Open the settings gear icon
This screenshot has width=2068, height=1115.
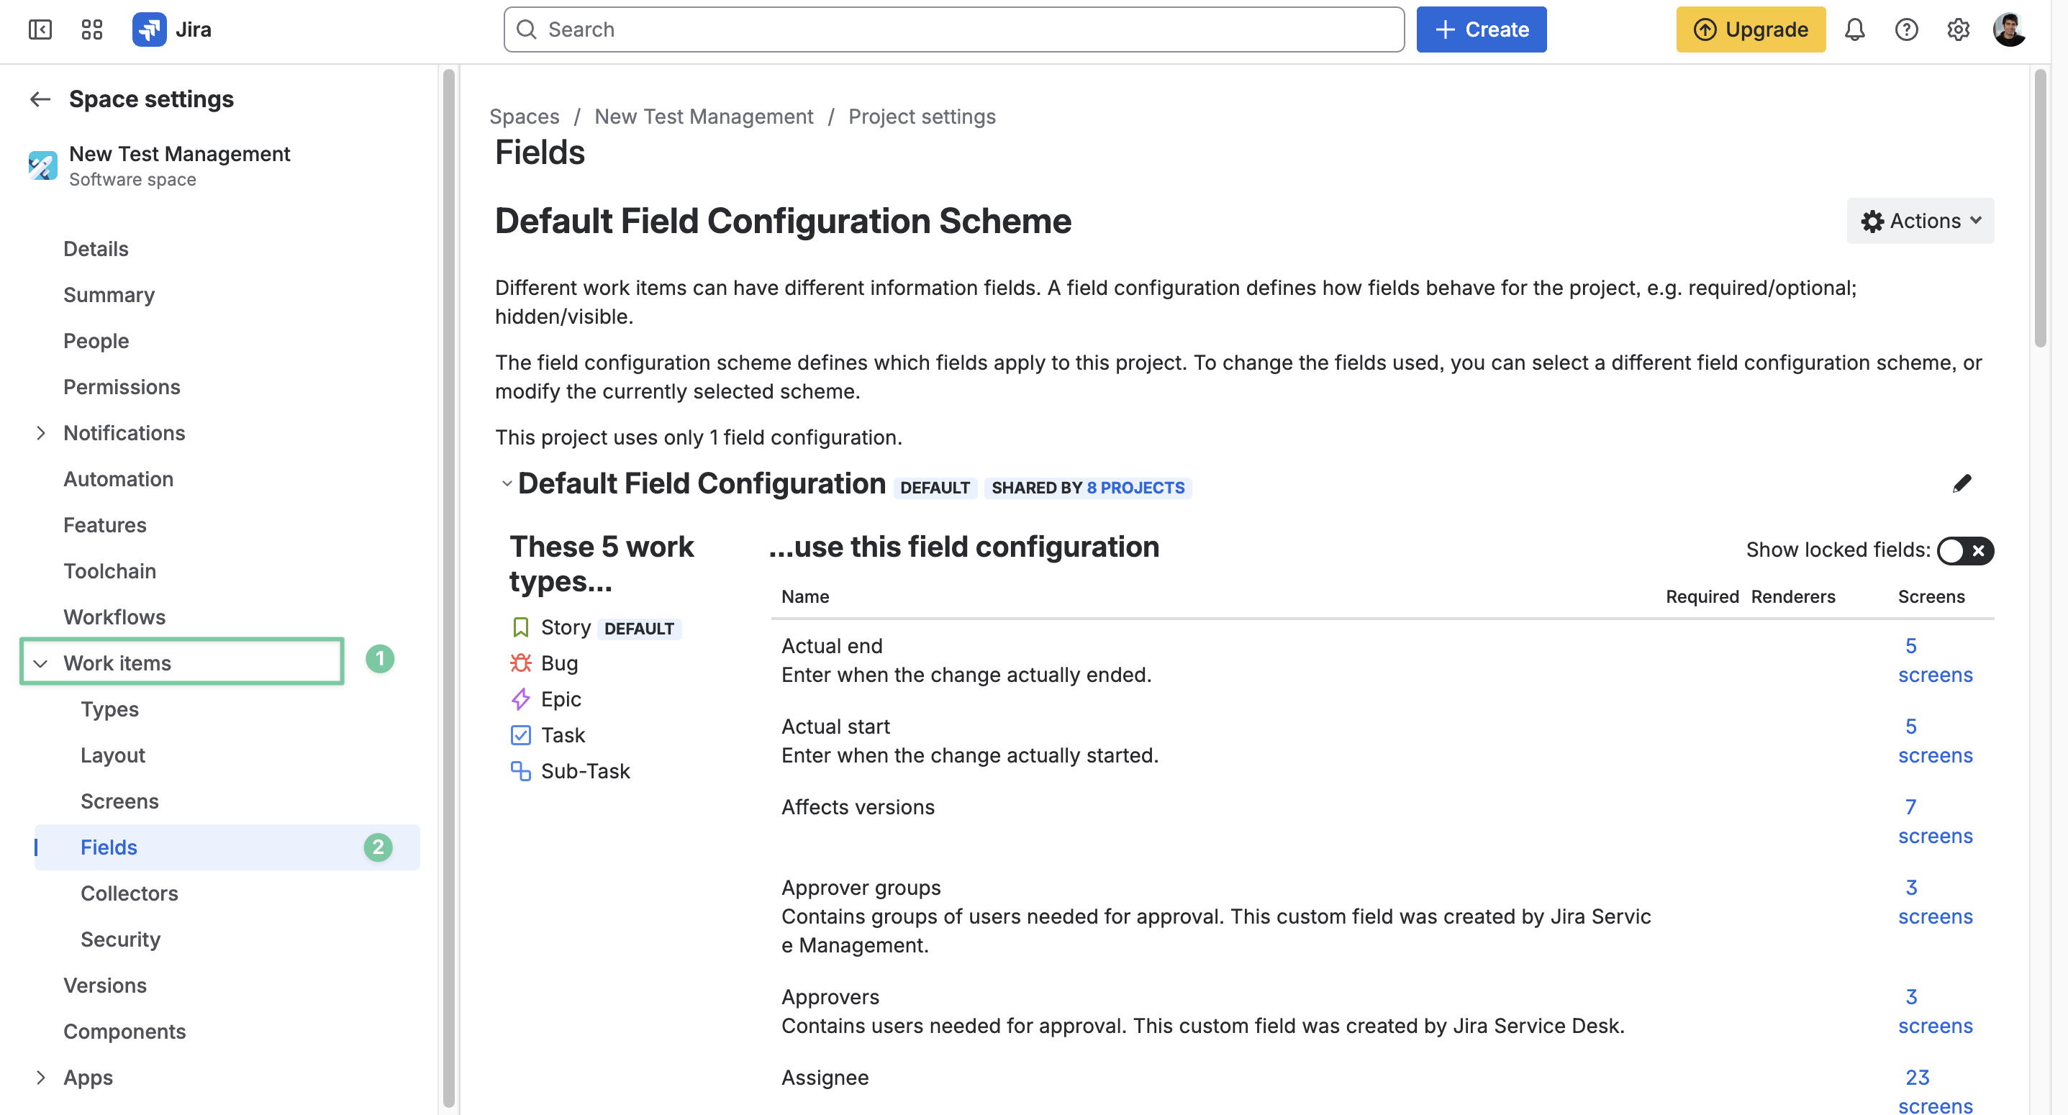pyautogui.click(x=1958, y=29)
